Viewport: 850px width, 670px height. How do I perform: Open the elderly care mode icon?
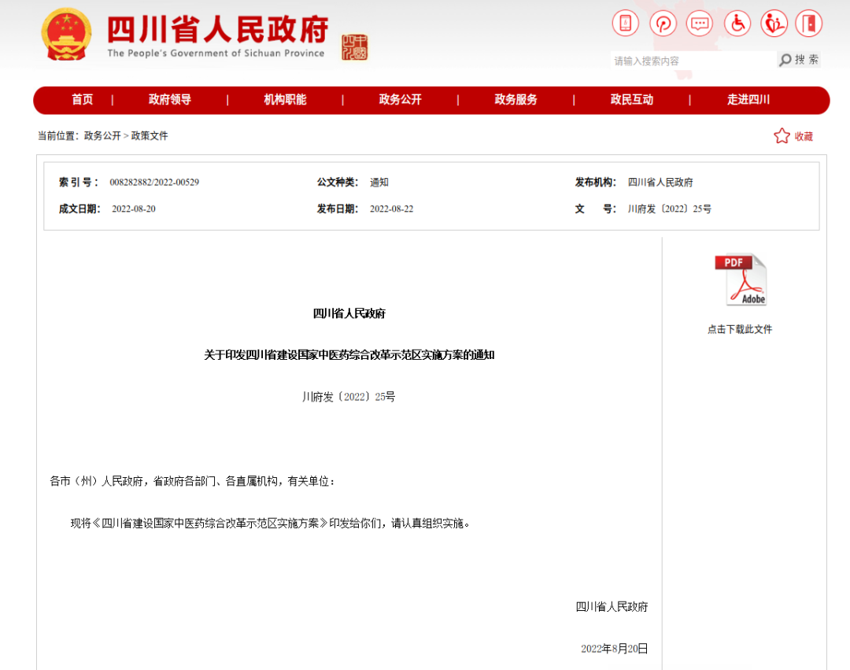774,24
